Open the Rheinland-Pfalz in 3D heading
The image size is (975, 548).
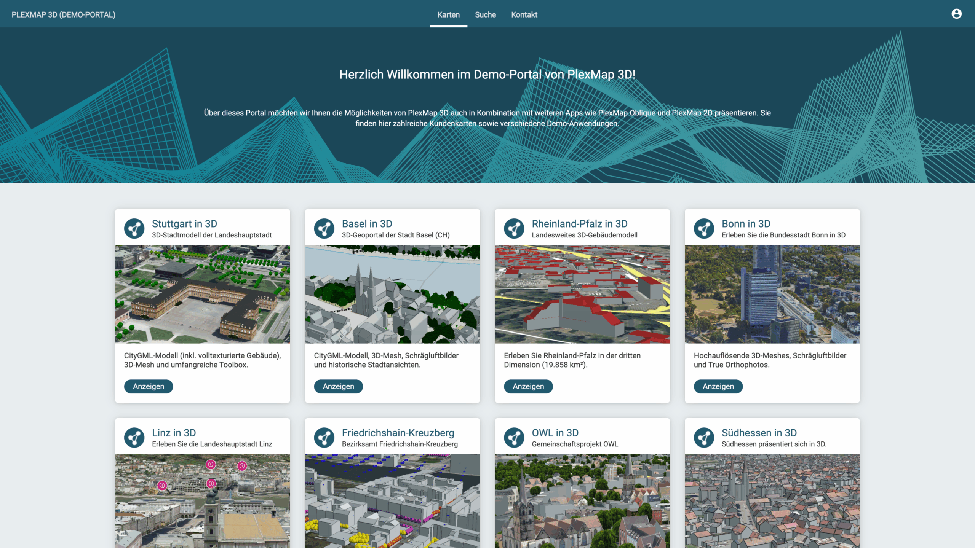pos(580,224)
